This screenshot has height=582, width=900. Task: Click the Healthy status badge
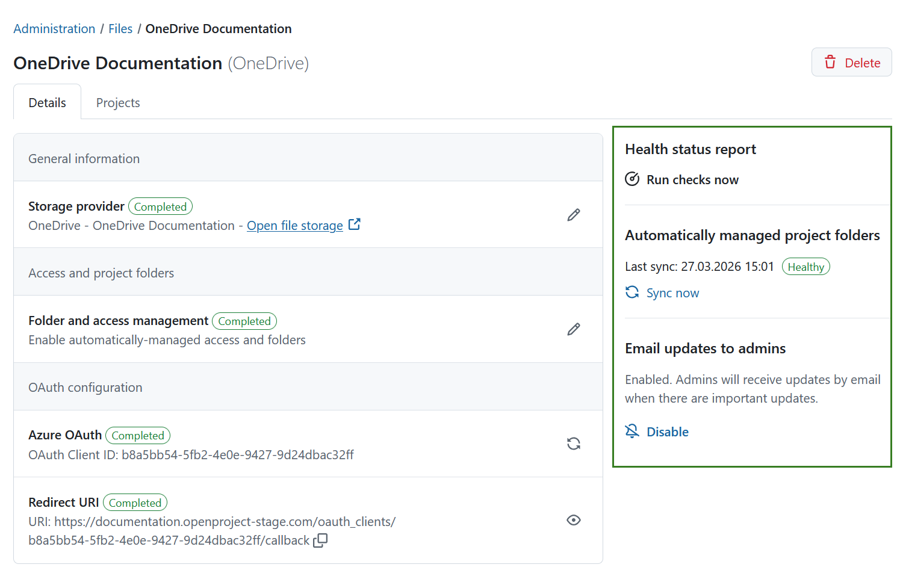tap(805, 266)
